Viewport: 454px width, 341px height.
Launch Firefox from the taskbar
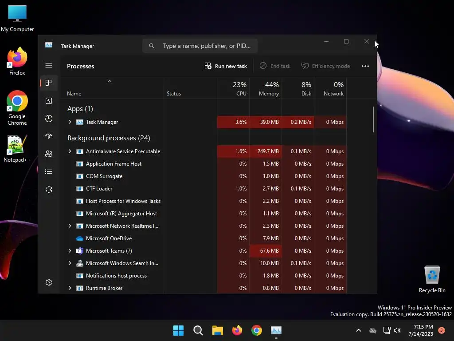tap(237, 330)
